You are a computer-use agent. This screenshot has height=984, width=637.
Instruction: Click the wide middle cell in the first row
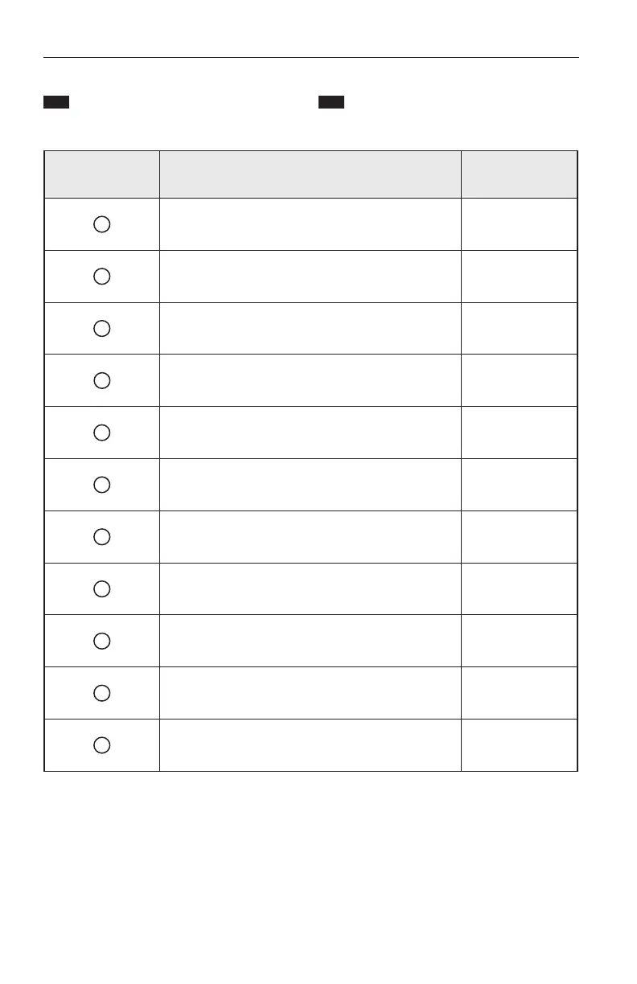point(310,224)
